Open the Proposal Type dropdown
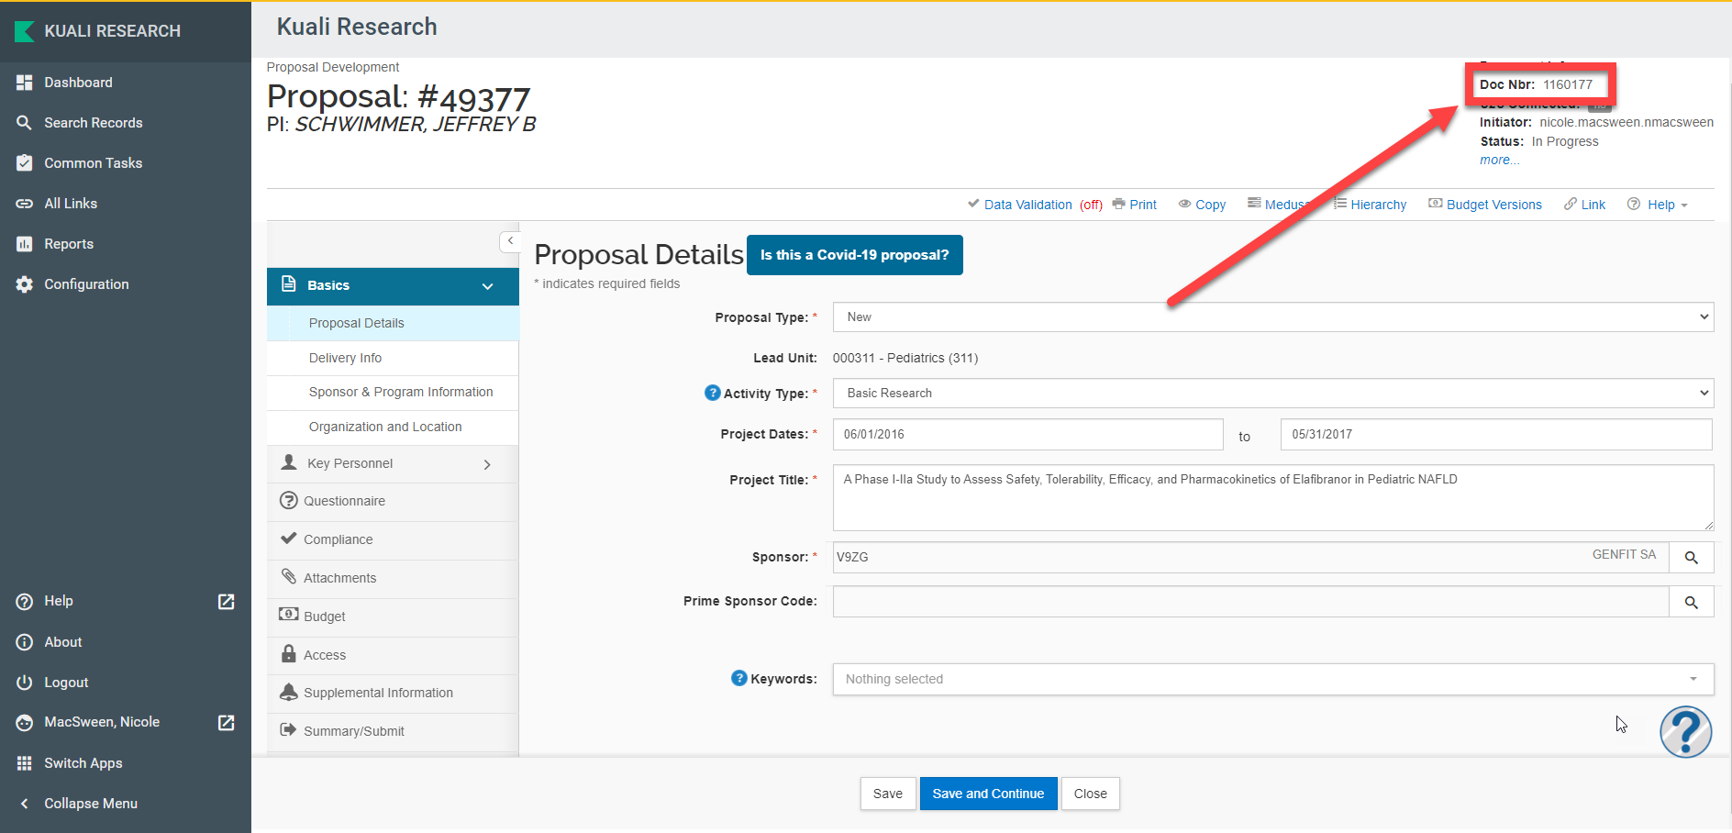 1272,317
